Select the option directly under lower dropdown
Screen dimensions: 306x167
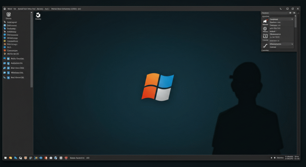click(273, 47)
